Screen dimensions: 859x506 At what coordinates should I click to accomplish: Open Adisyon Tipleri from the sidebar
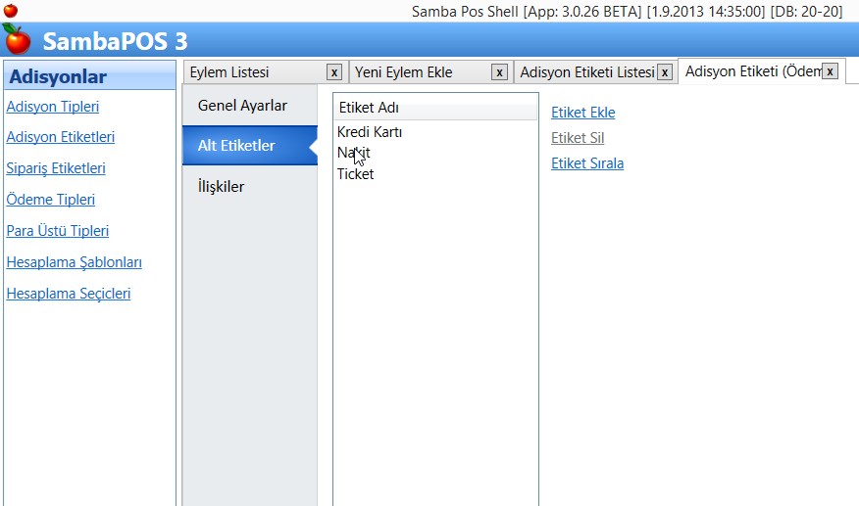click(52, 107)
